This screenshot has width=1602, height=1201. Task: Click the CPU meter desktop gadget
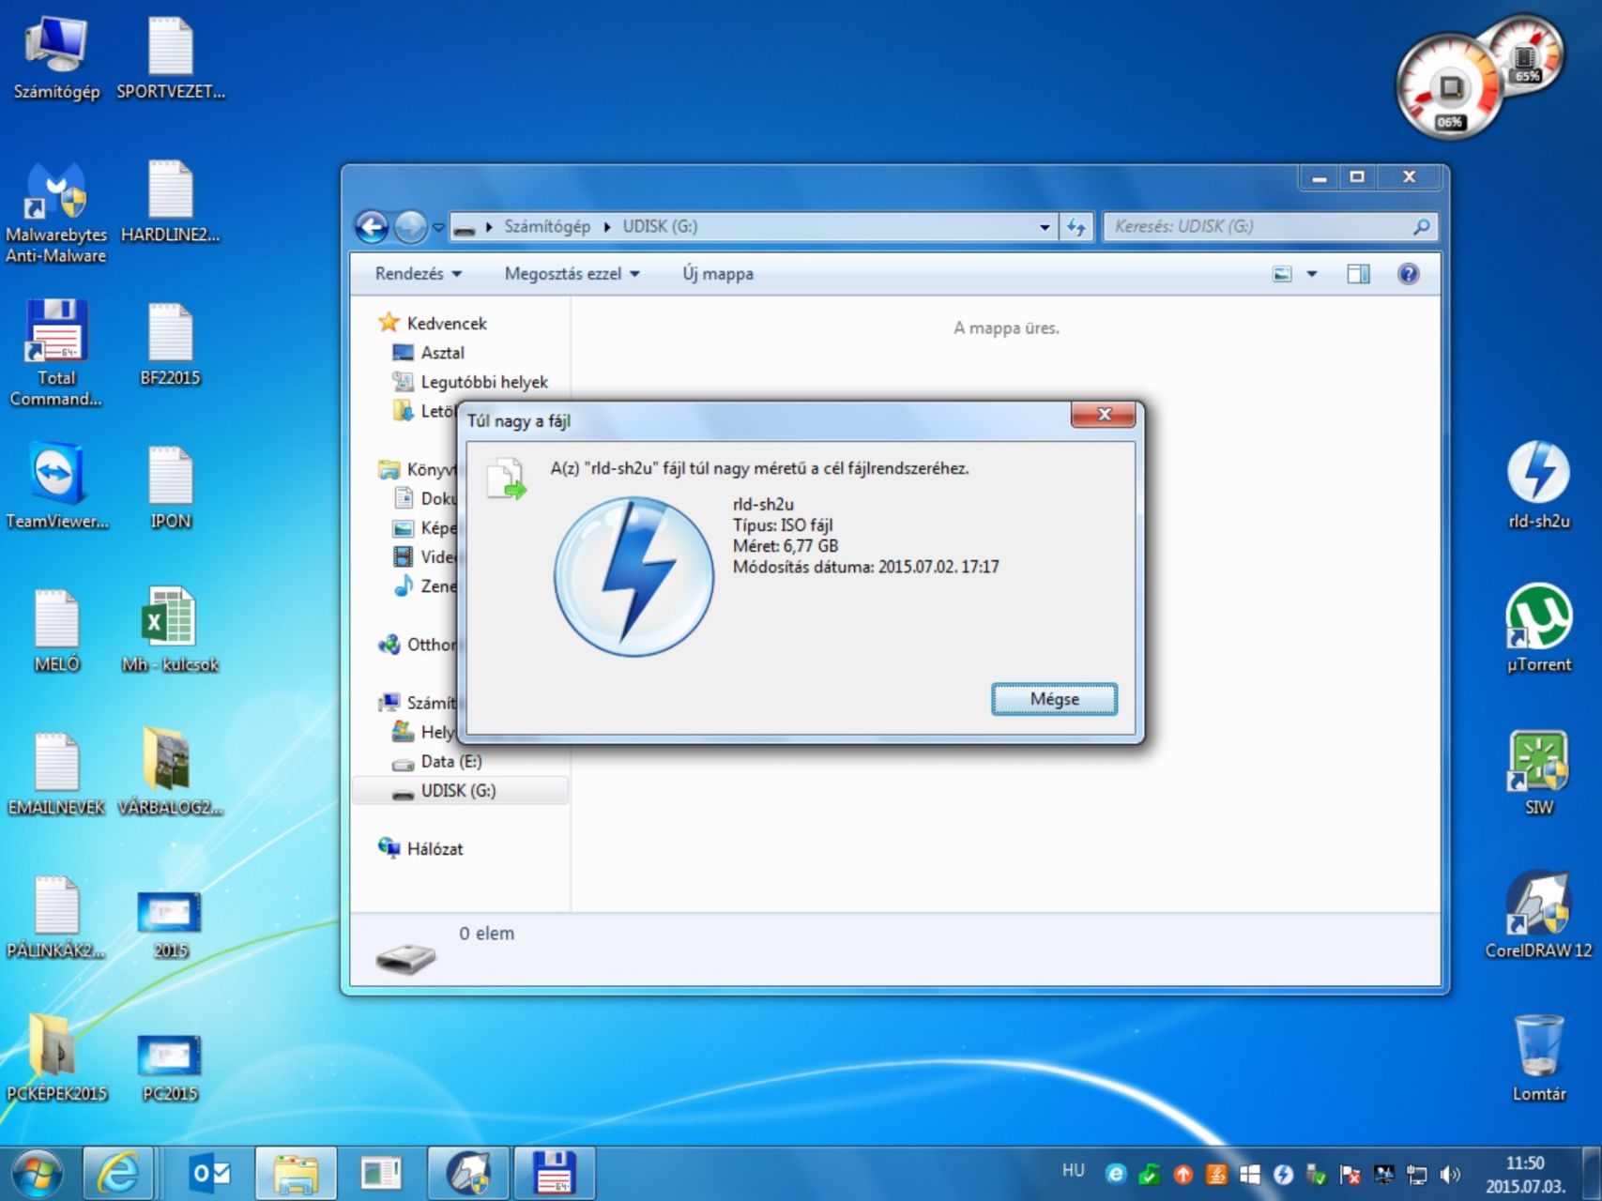(1449, 86)
